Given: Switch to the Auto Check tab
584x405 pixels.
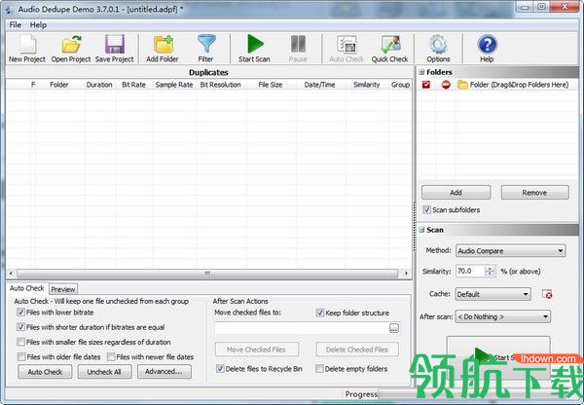Looking at the screenshot, I should pyautogui.click(x=27, y=288).
